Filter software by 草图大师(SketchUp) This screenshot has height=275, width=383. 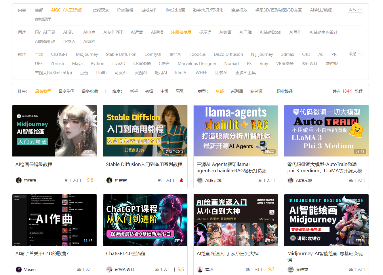(54, 73)
